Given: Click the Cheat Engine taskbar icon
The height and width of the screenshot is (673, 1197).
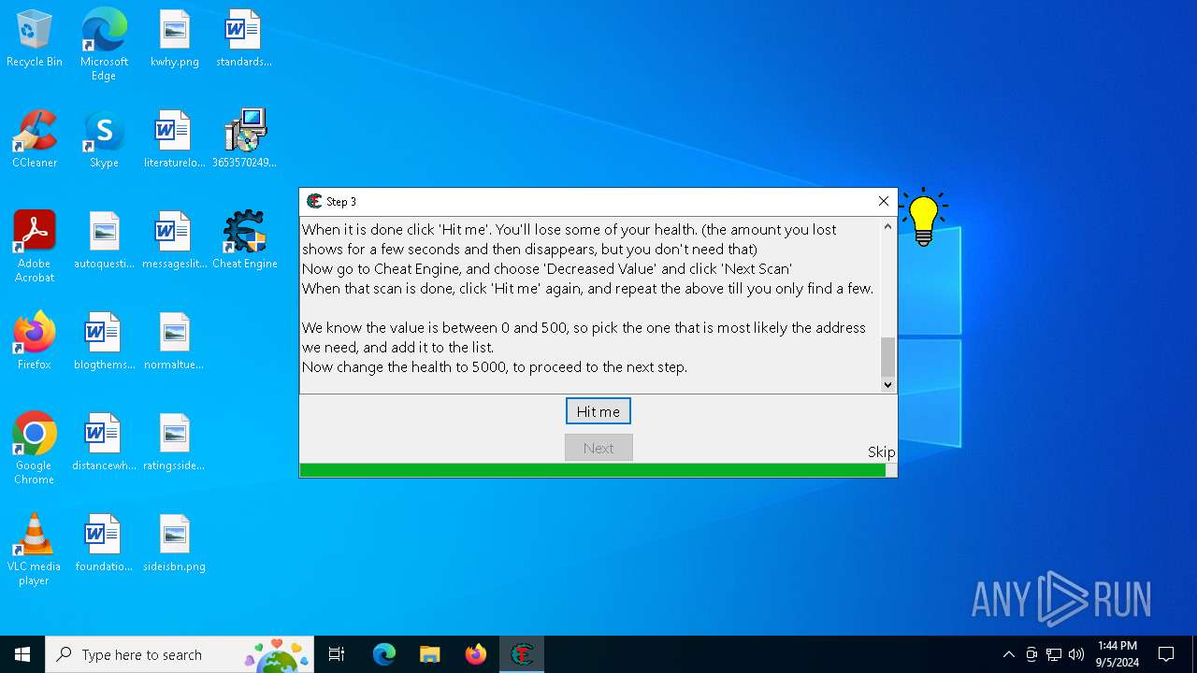Looking at the screenshot, I should [522, 654].
